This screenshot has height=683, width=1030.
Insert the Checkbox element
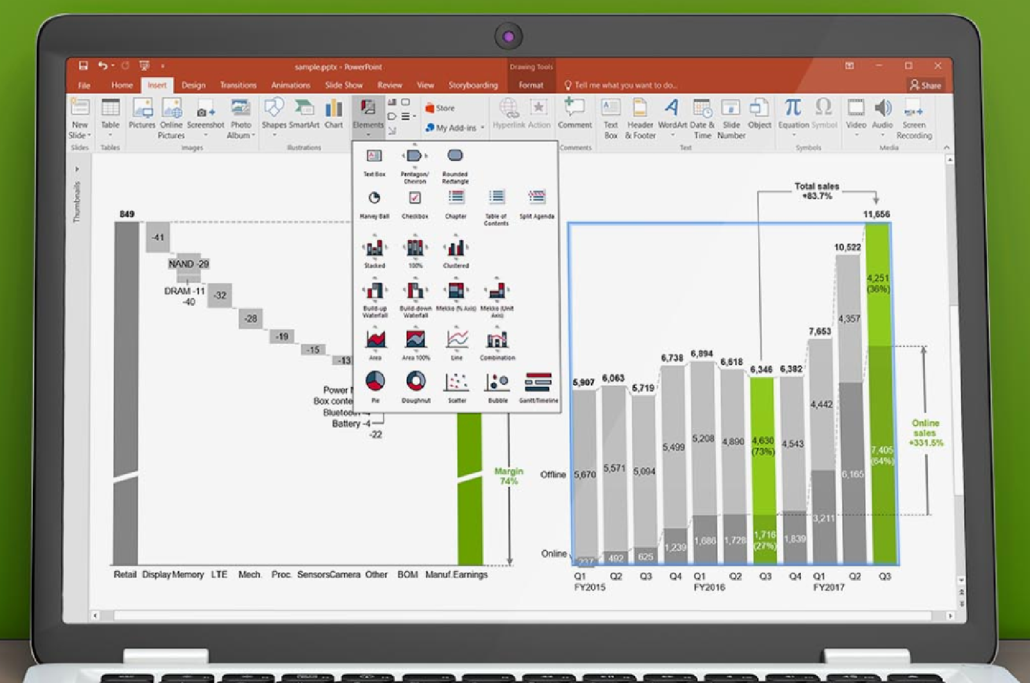(x=415, y=199)
